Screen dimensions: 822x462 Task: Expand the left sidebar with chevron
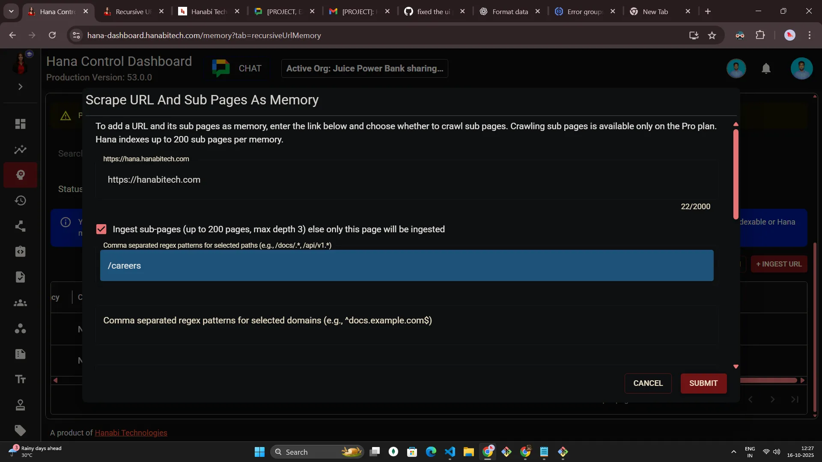pyautogui.click(x=20, y=87)
